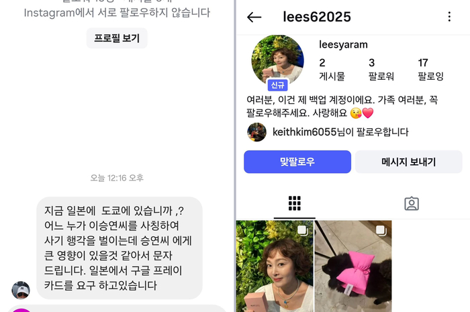Tap the back arrow next to lees62025
The width and height of the screenshot is (470, 312).
pyautogui.click(x=254, y=17)
